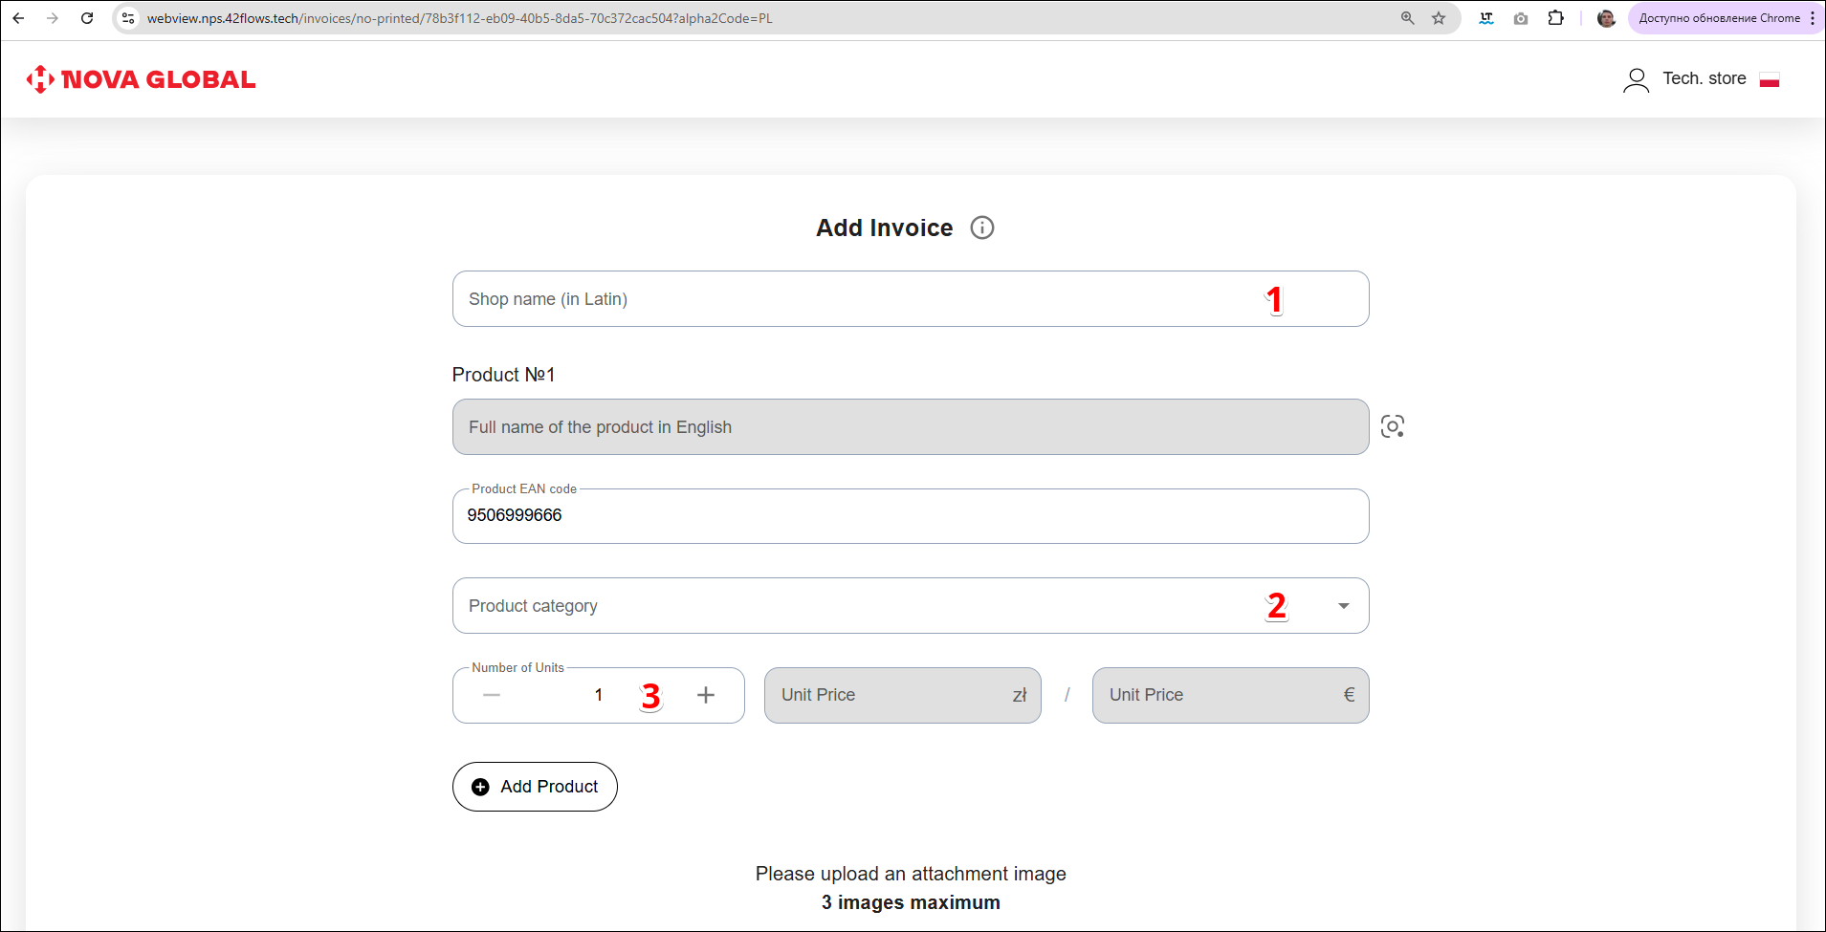Click the Product EAN code field
The image size is (1826, 932).
909,516
